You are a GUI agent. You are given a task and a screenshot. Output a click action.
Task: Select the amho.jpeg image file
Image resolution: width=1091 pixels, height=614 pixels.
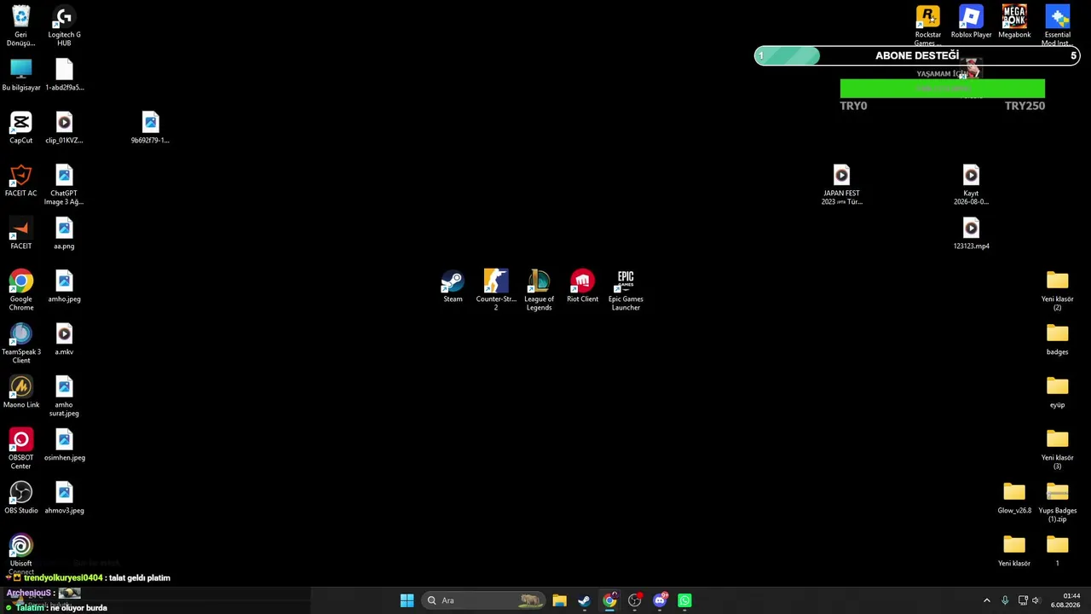64,287
